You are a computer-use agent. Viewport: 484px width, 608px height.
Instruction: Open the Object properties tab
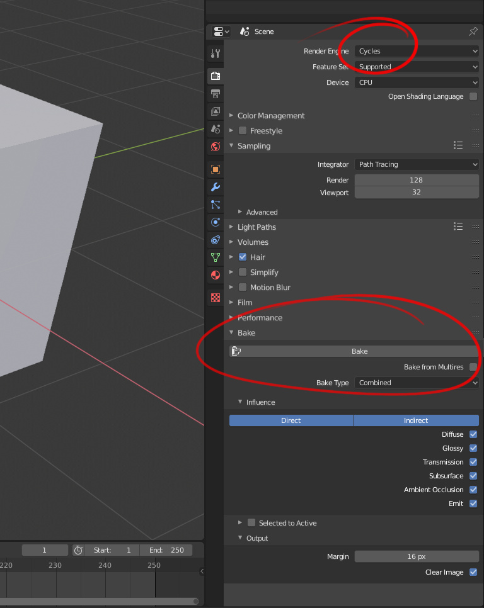click(x=216, y=169)
